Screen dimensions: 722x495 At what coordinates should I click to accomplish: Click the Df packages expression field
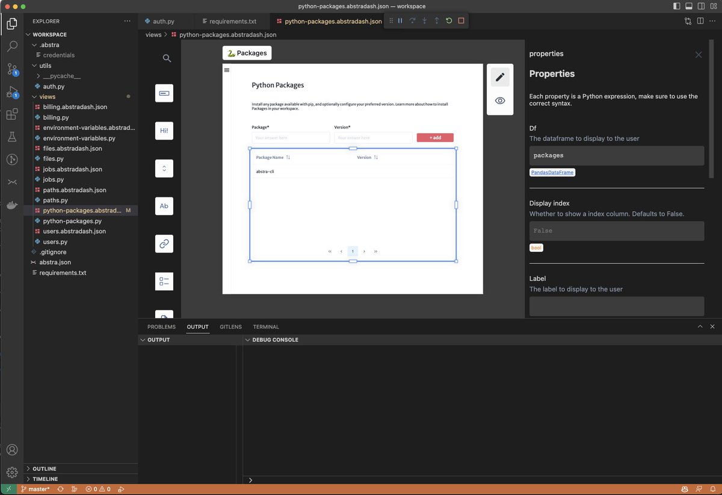617,155
